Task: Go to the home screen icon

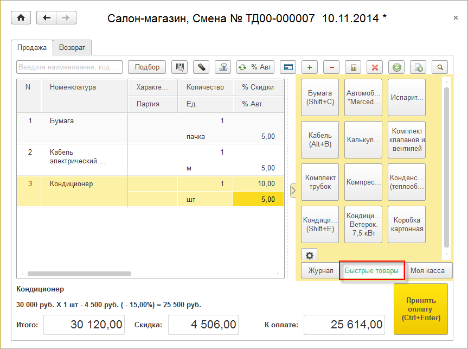Action: pos(21,18)
